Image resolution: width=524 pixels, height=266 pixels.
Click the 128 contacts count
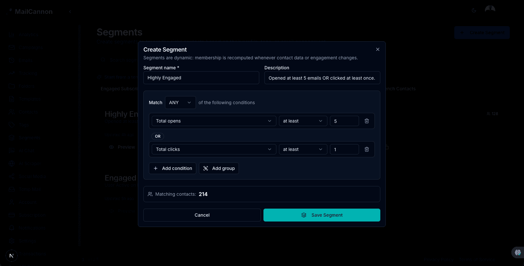492,114
